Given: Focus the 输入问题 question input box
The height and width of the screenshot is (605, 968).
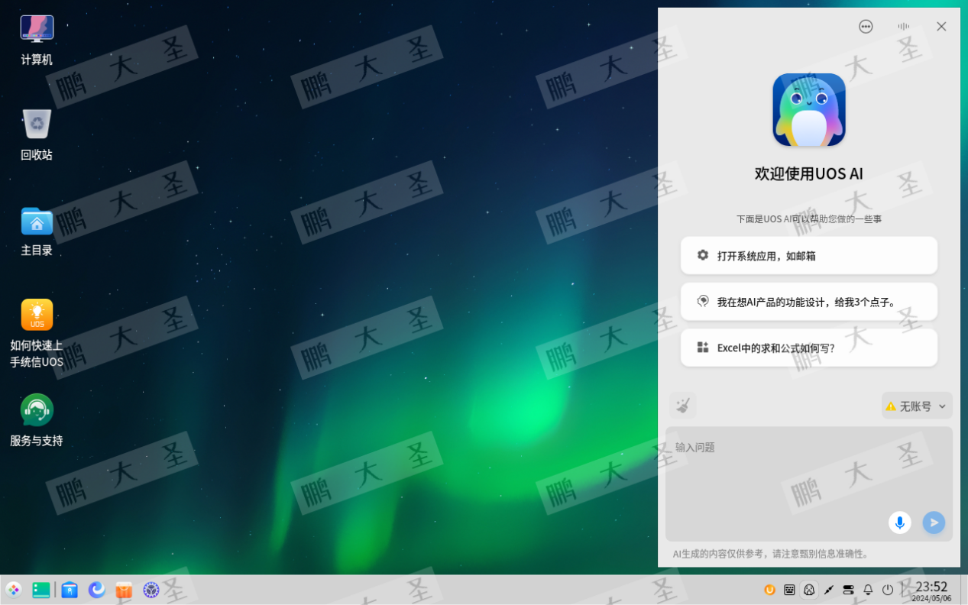Looking at the screenshot, I should pos(809,484).
